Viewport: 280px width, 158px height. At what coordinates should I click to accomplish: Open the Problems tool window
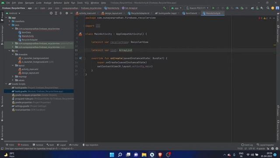tap(23, 145)
